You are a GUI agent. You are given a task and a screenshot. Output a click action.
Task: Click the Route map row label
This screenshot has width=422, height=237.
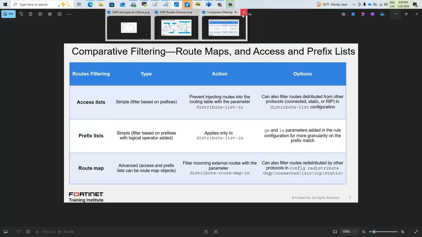tap(91, 168)
